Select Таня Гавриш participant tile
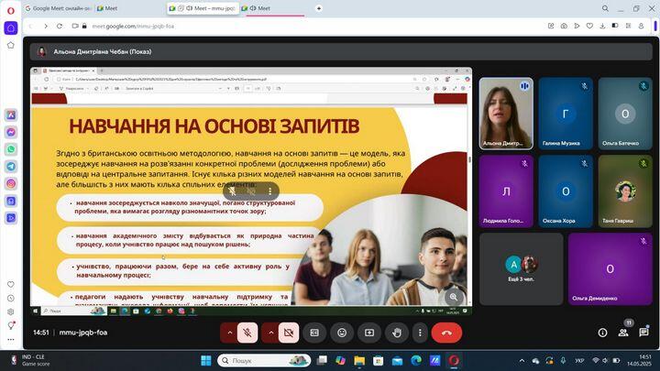This screenshot has width=660, height=371. 625,191
